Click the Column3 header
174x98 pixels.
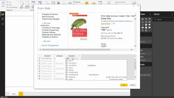[72, 56]
